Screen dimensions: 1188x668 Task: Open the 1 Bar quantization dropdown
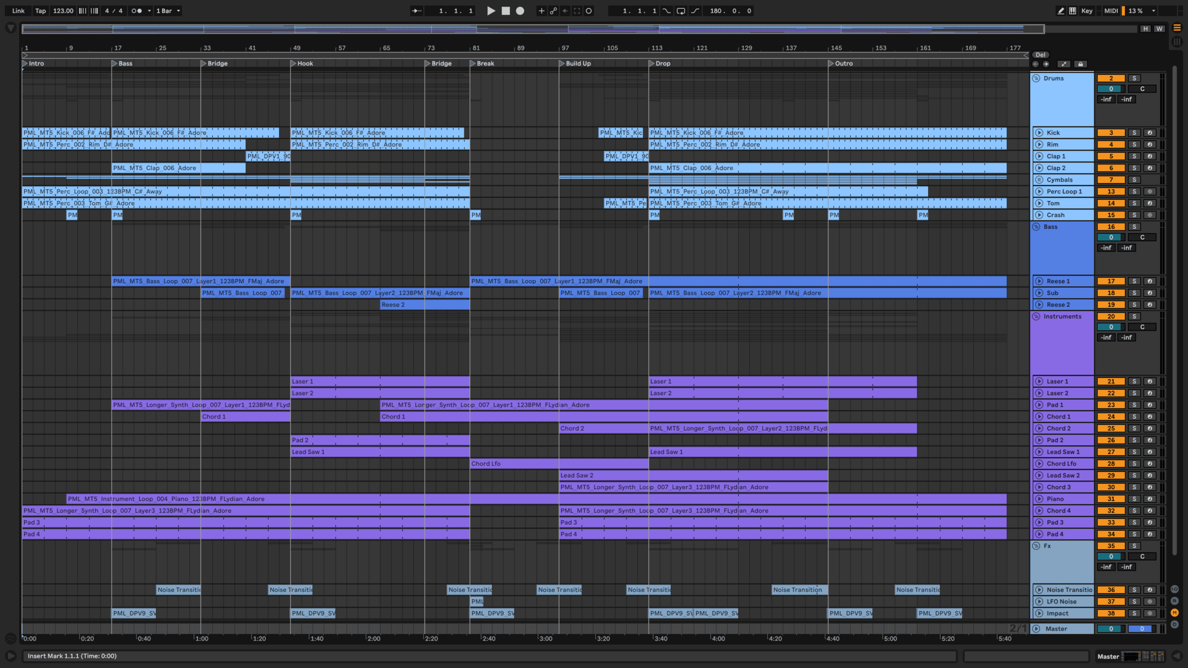tap(168, 11)
